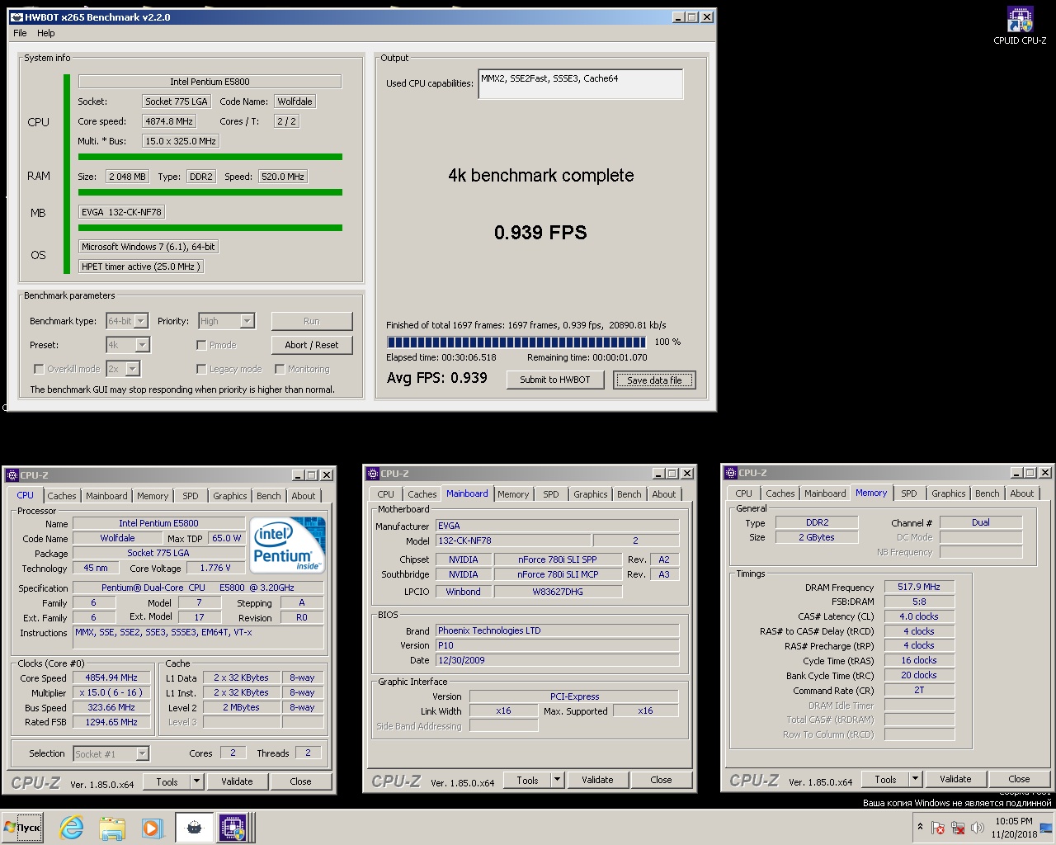Viewport: 1056px width, 845px height.
Task: Switch to Caches tab in left CPU-Z
Action: coord(62,496)
